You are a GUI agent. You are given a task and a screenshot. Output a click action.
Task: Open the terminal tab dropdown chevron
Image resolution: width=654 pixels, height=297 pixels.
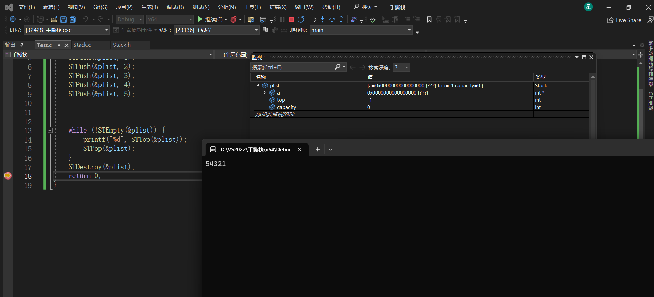pos(330,149)
